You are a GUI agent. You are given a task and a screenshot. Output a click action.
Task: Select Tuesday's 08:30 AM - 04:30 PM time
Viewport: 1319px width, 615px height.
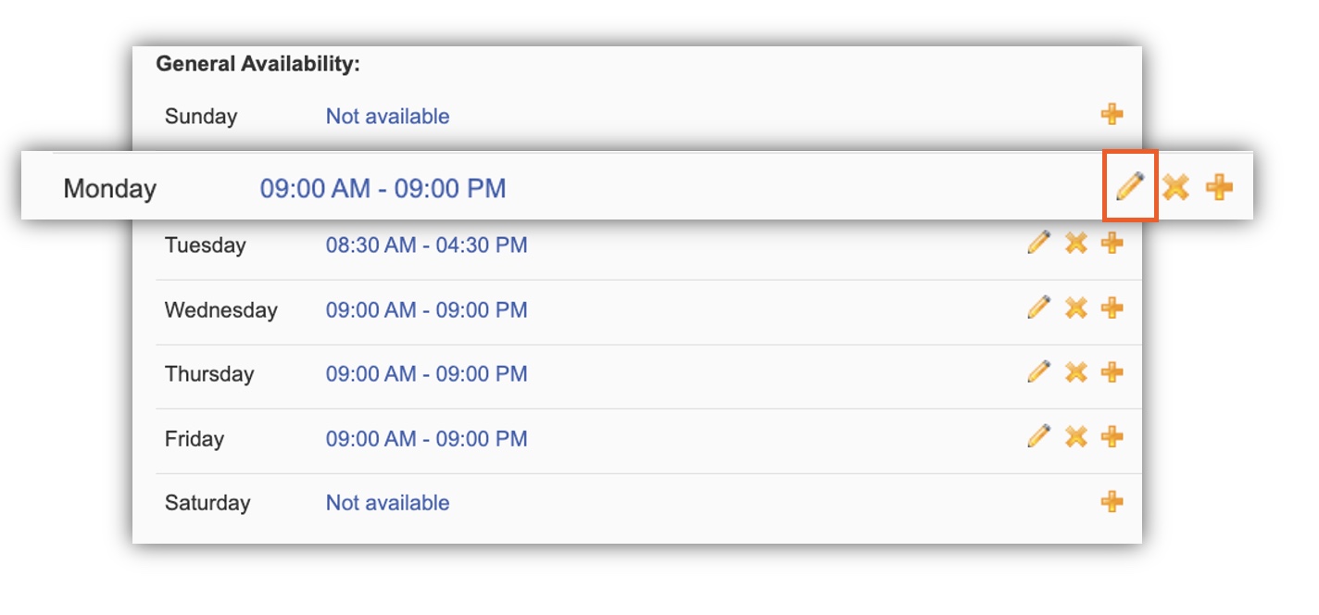426,245
